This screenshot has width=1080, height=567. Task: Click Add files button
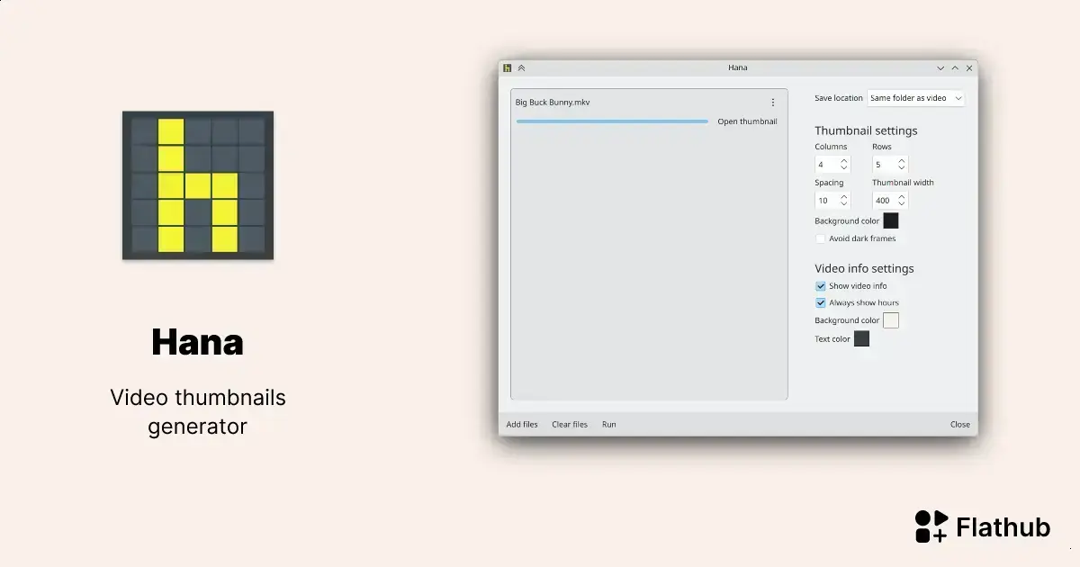click(x=522, y=425)
